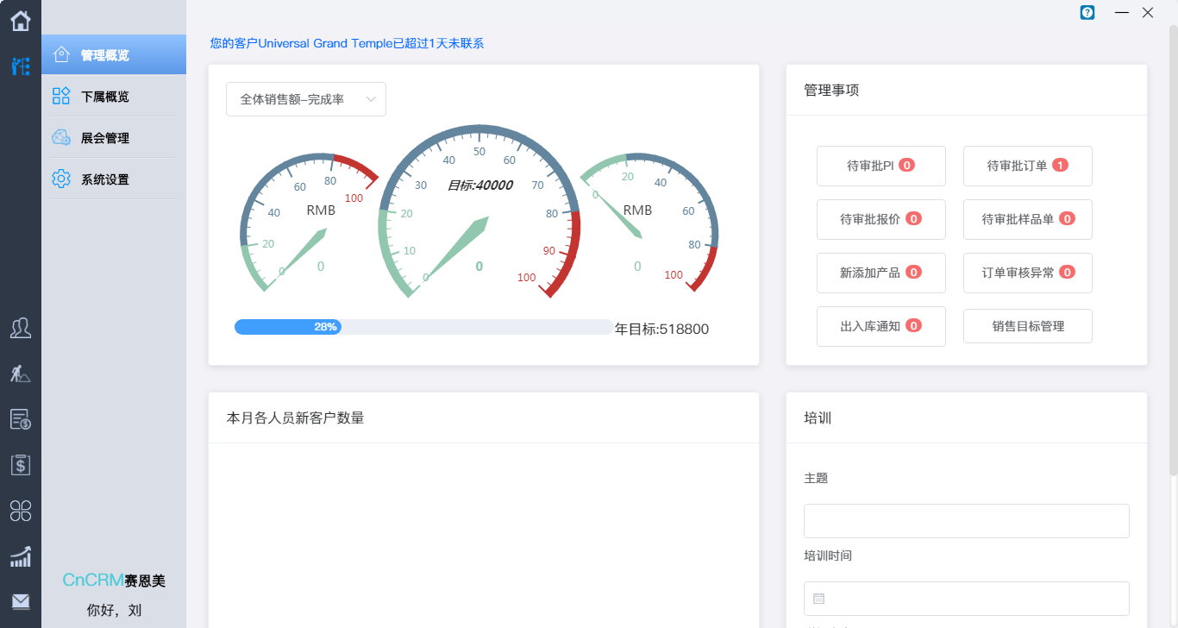
Task: Focus the 培训时间 date field
Action: (967, 599)
